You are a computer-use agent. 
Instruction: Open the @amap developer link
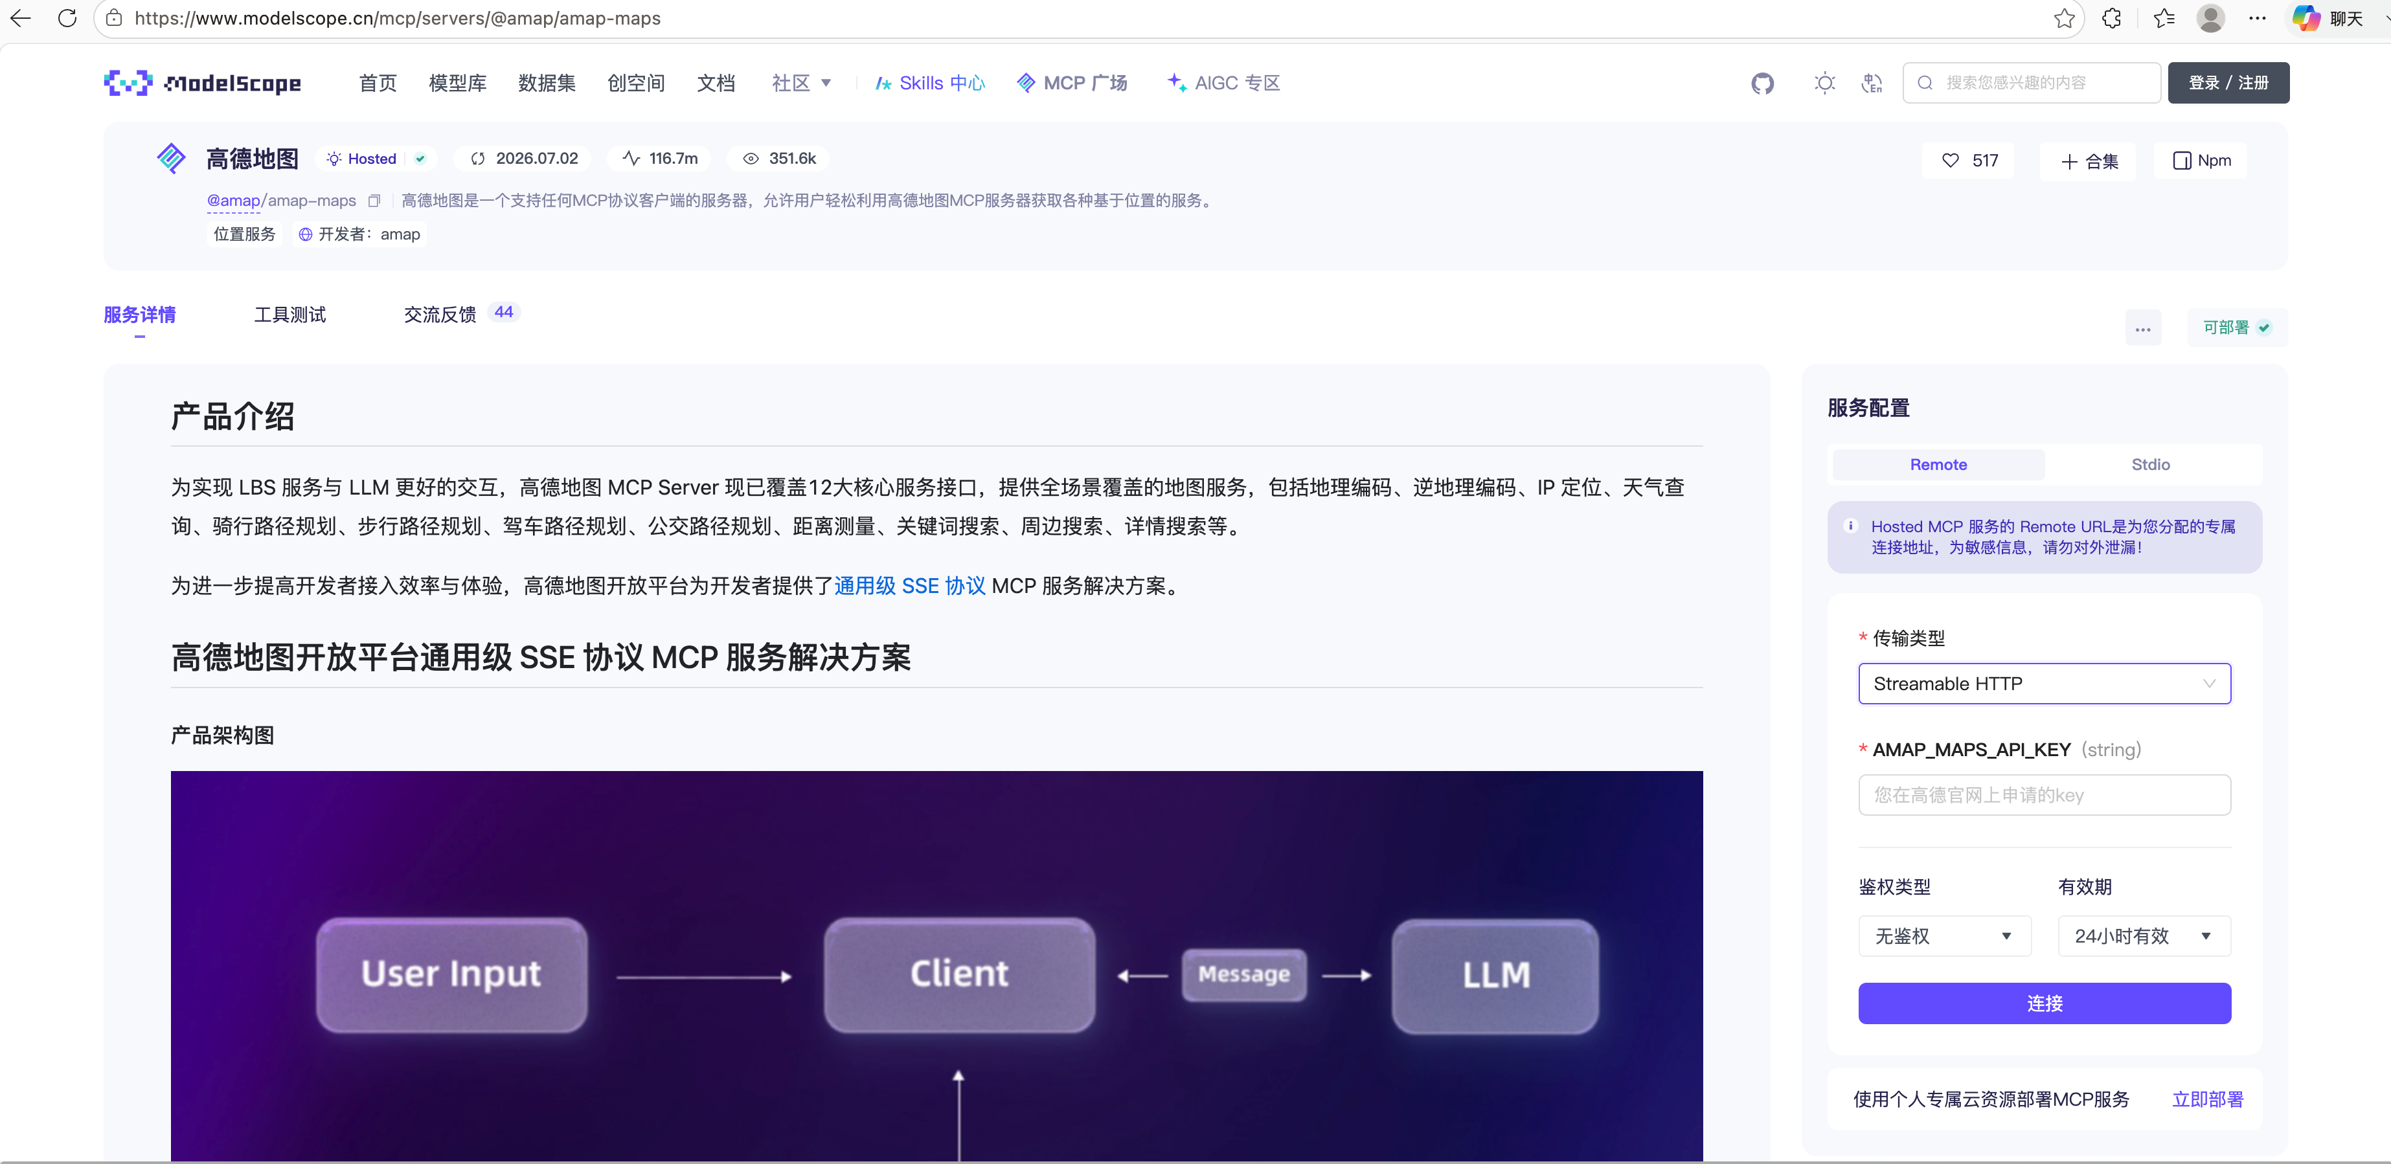pos(233,200)
